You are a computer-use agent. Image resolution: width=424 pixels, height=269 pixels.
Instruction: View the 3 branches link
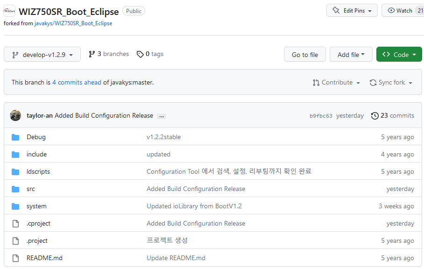coord(109,54)
